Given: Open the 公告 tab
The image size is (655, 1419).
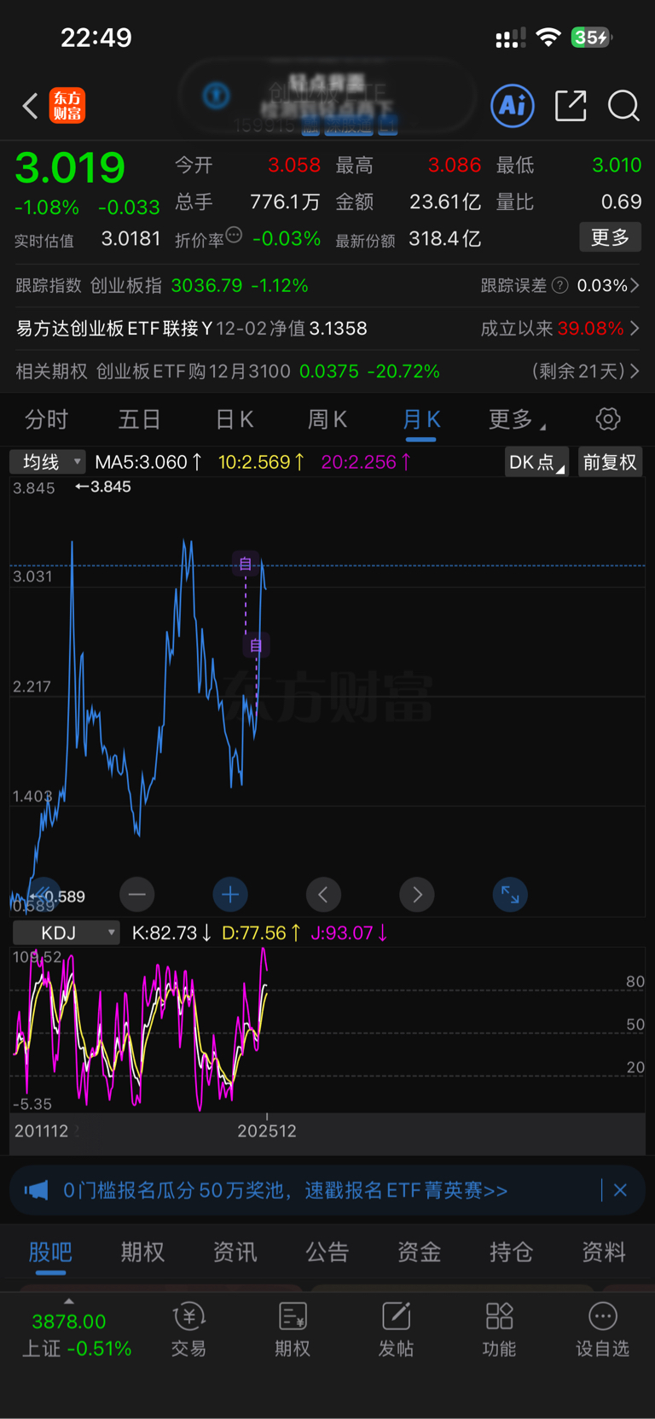Looking at the screenshot, I should 327,1253.
